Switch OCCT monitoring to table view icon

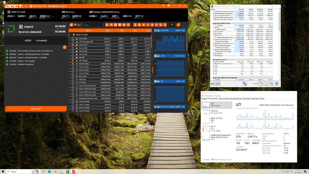(75, 25)
